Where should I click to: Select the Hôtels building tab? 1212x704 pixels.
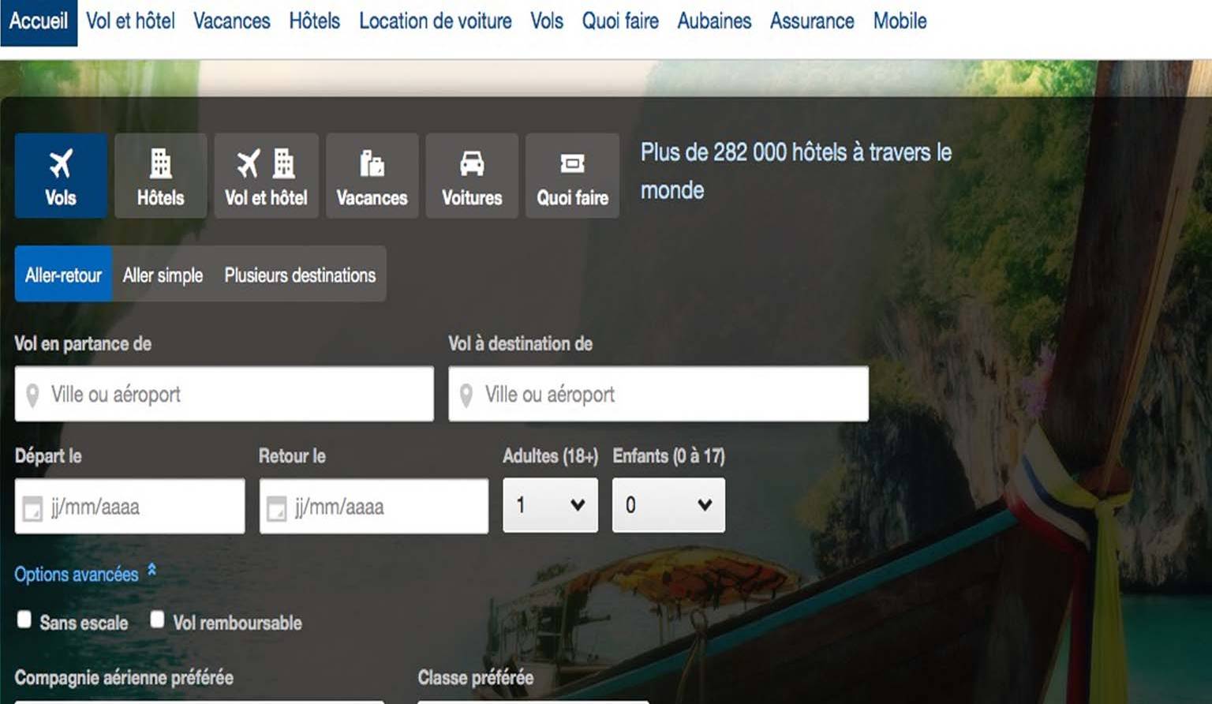coord(161,175)
